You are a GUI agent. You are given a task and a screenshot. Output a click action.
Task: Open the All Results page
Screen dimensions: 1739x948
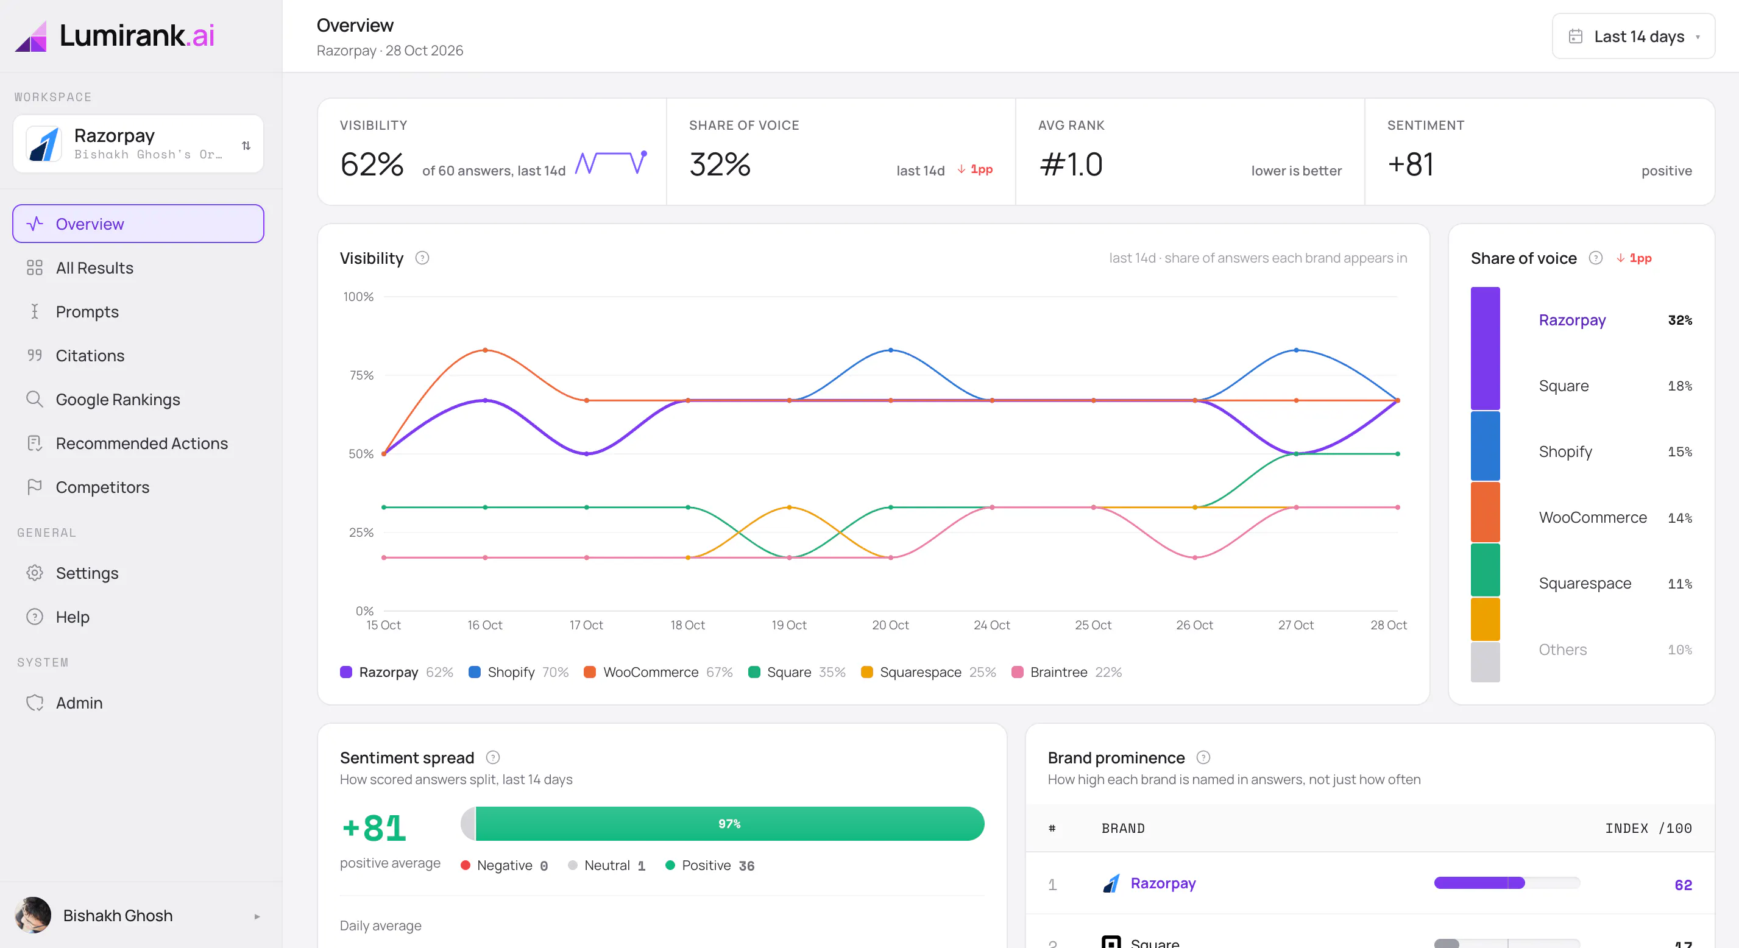point(138,267)
